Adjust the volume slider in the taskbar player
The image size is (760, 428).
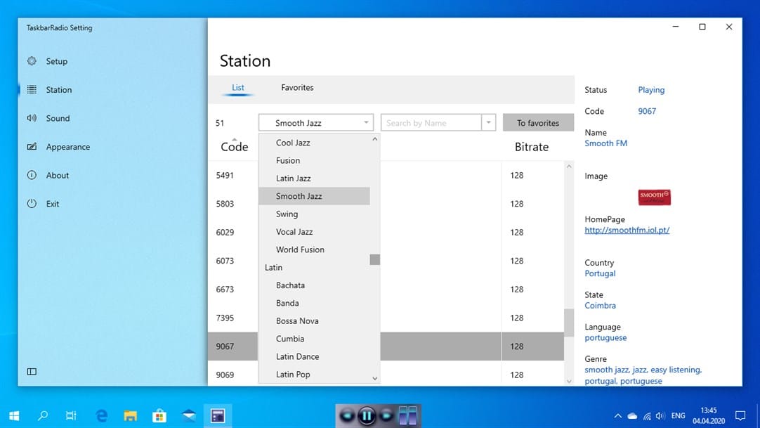pyautogui.click(x=407, y=415)
